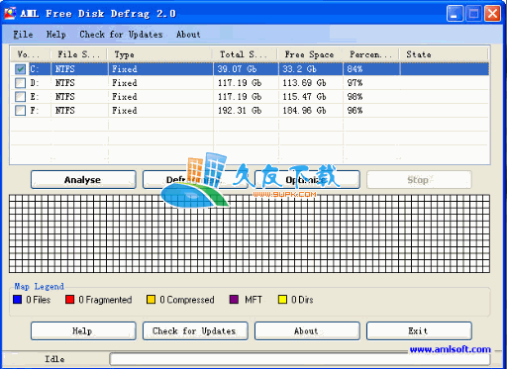The image size is (507, 369).
Task: Click the blue Files legend swatch
Action: click(x=17, y=300)
